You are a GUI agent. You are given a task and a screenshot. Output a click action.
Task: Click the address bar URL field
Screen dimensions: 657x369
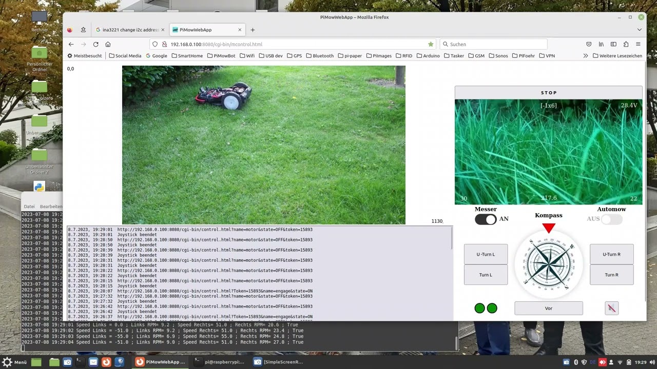(x=293, y=44)
